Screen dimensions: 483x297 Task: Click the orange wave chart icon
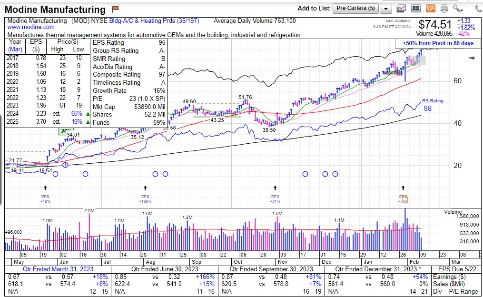tap(430, 8)
